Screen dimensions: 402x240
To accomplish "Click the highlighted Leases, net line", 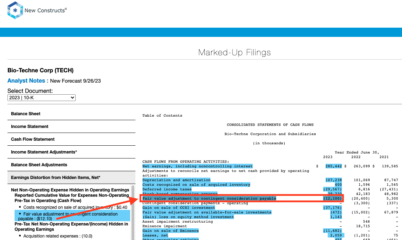I will pos(155,235).
